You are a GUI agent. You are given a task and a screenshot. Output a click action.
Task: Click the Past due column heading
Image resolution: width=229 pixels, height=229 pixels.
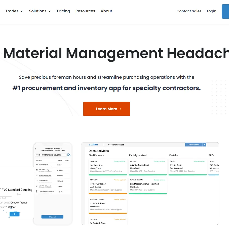coord(174,155)
